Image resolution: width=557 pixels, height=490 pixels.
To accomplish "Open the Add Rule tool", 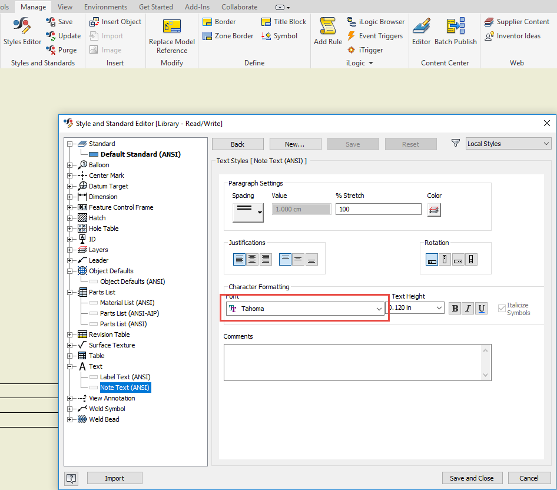I will pos(327,32).
